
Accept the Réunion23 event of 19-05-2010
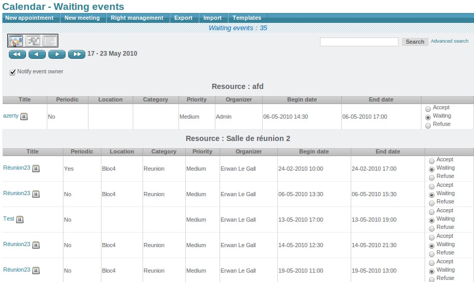point(431,263)
